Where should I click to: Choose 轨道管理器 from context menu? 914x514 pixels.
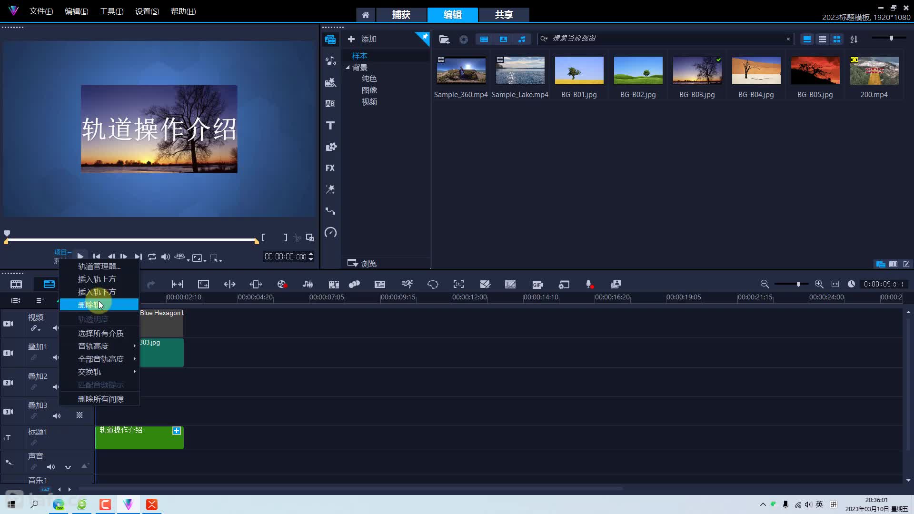click(x=99, y=266)
